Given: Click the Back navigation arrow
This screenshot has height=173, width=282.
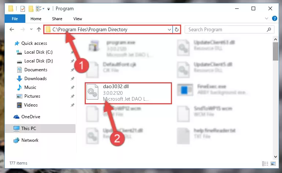Looking at the screenshot, I should (12, 29).
